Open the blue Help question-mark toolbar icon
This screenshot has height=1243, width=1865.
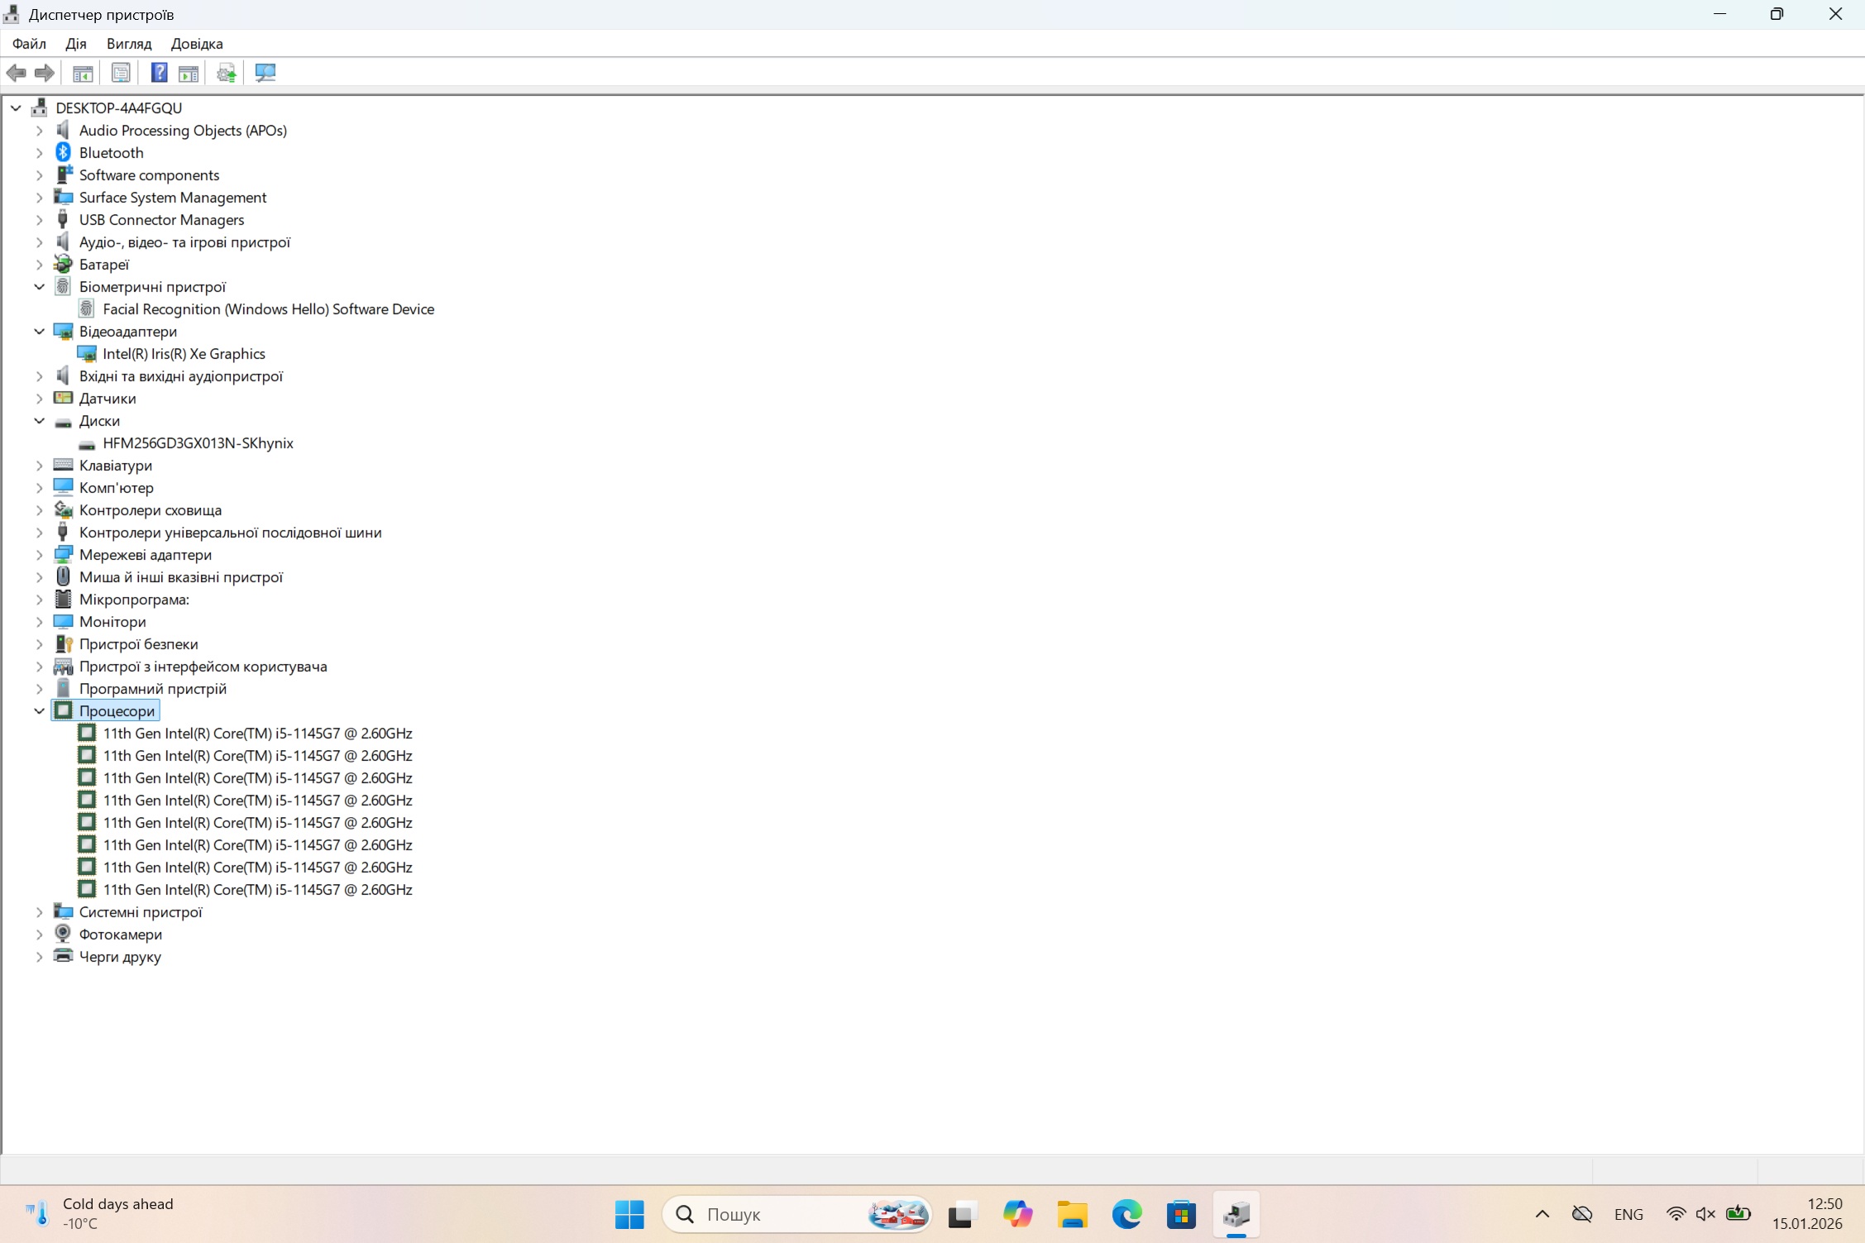click(x=159, y=73)
